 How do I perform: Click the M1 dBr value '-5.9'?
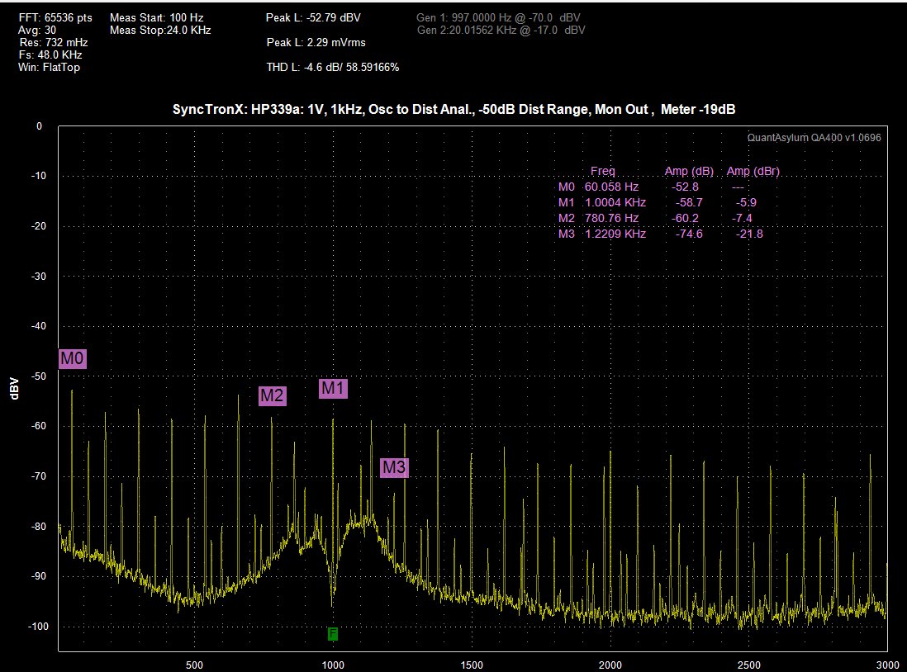pyautogui.click(x=746, y=202)
